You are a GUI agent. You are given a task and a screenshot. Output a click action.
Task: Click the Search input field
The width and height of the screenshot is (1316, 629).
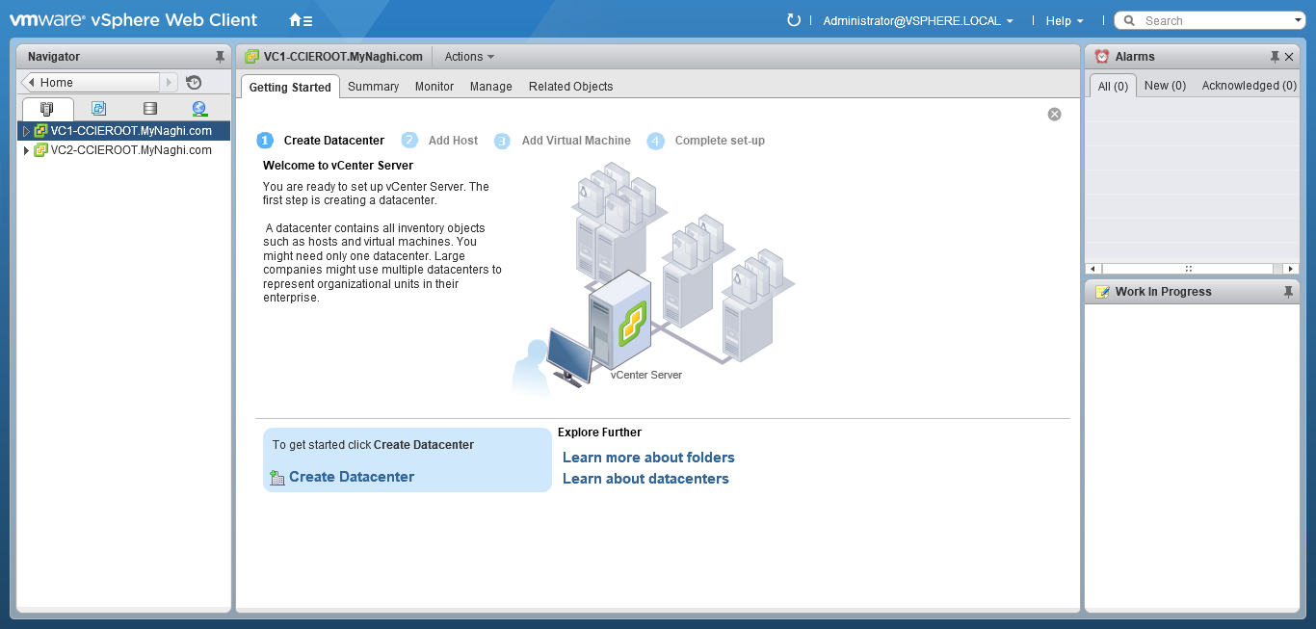1214,21
